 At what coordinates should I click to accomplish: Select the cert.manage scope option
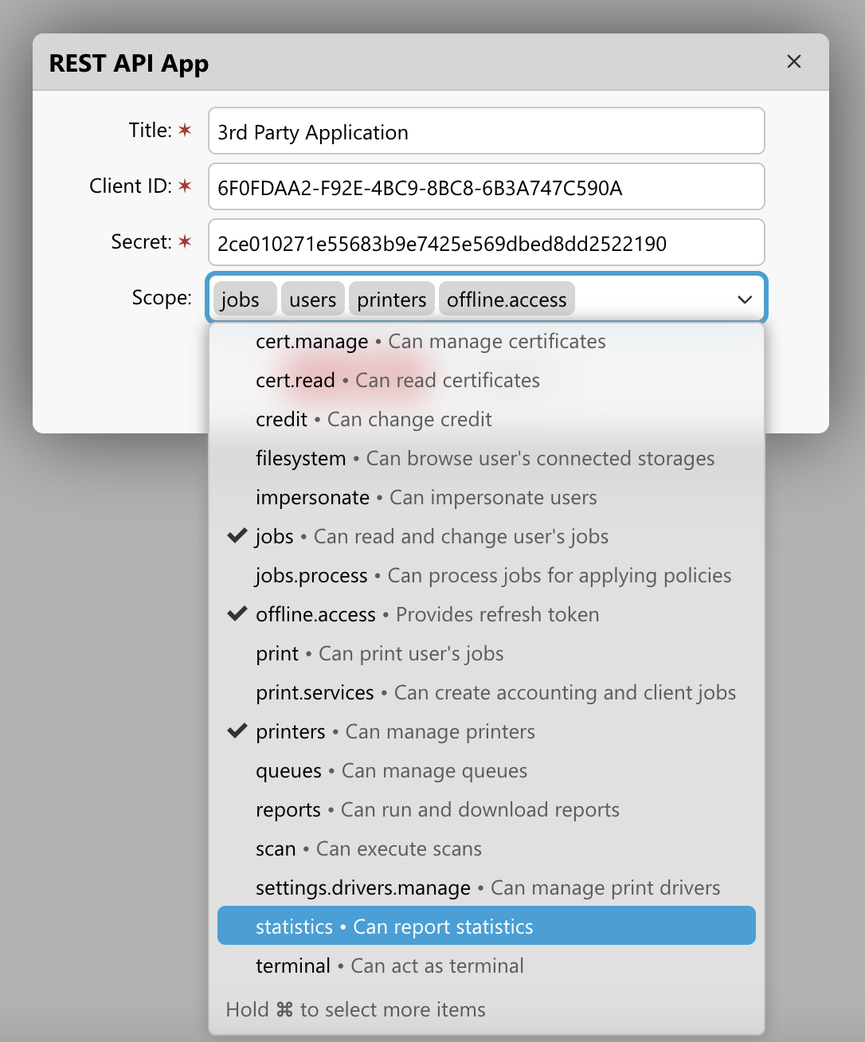click(430, 341)
